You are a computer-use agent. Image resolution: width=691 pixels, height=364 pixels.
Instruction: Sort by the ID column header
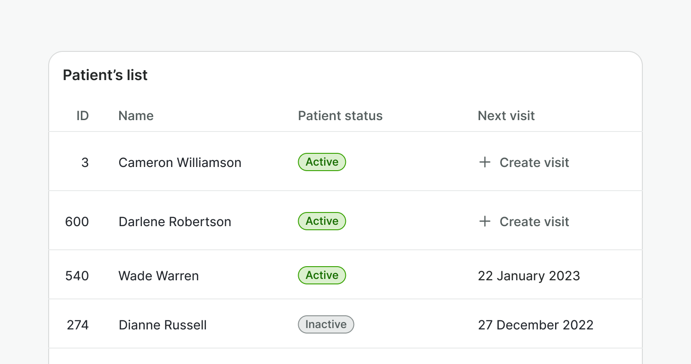pos(82,116)
